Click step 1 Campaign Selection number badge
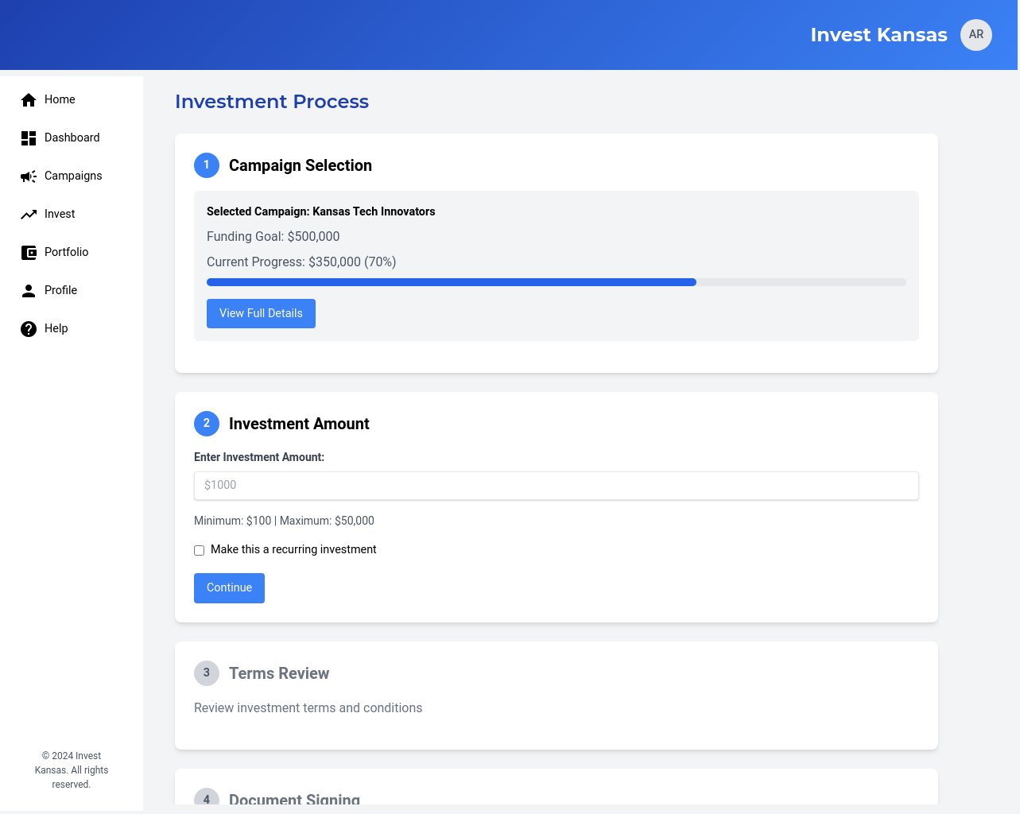The image size is (1020, 814). pos(207,165)
